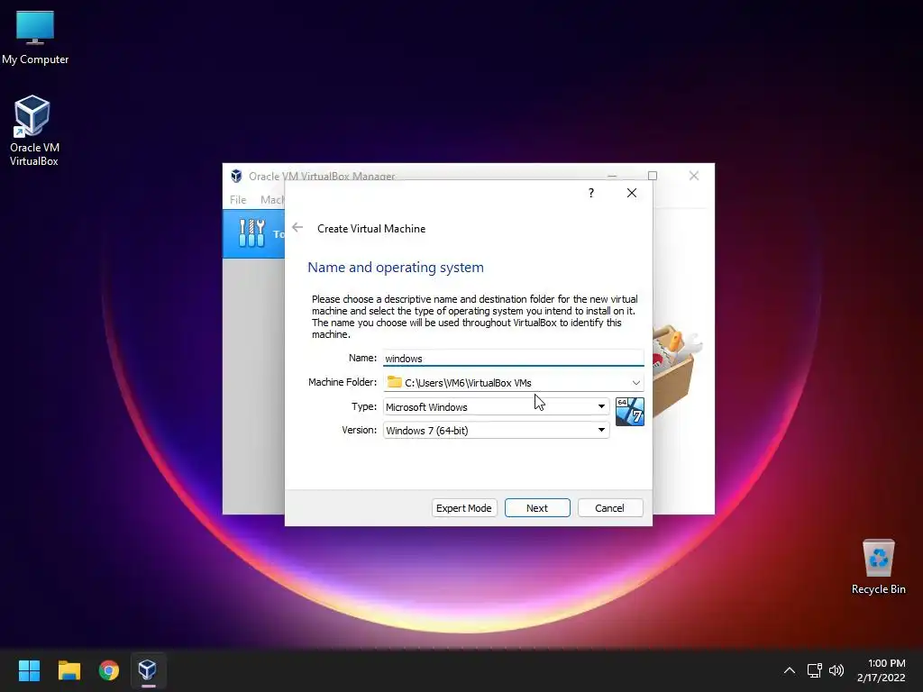Close the VirtualBox Manager window
This screenshot has height=692, width=923.
[694, 176]
